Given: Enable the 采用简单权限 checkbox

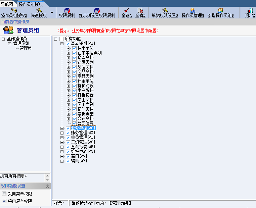Looking at the screenshot, I should coord(4,194).
